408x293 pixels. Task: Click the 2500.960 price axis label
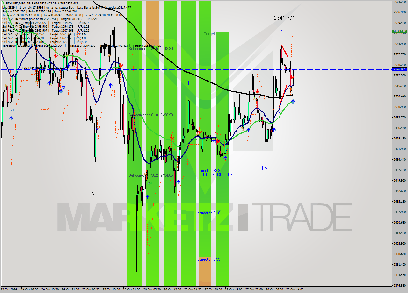399,107
